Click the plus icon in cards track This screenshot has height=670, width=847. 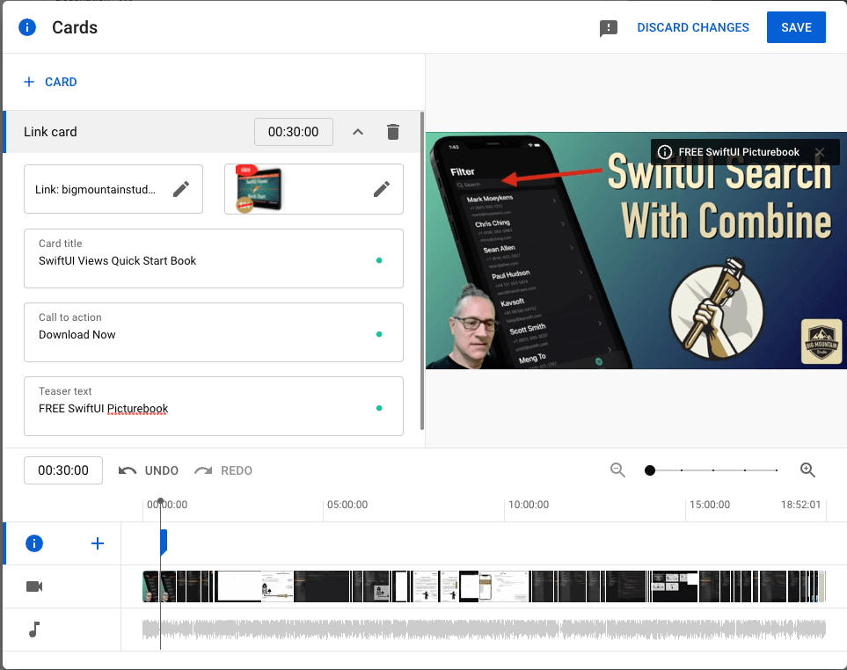[x=98, y=543]
